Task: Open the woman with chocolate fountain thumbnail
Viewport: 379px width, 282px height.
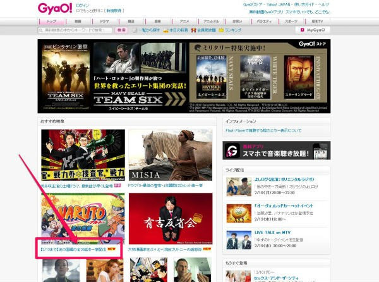Action: pos(105,271)
